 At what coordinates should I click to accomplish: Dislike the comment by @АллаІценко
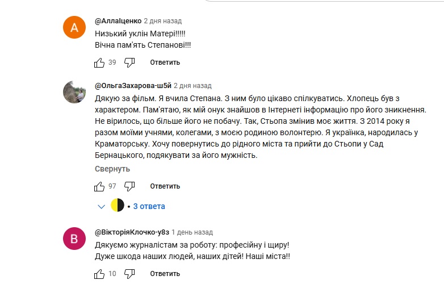pos(129,62)
